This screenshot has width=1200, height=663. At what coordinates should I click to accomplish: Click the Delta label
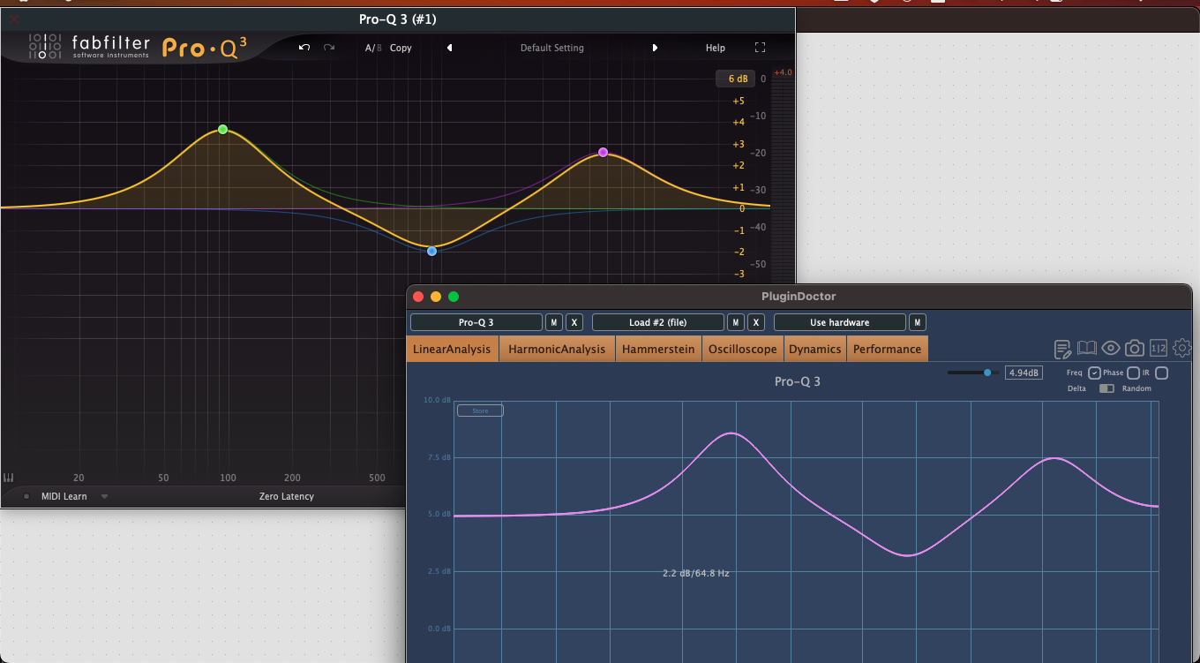(x=1076, y=388)
